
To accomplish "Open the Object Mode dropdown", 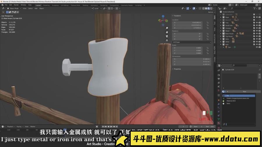I will [x=14, y=8].
